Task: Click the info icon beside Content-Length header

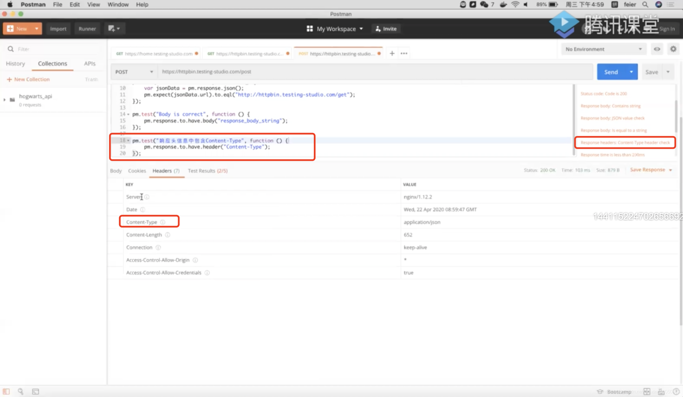Action: point(168,235)
